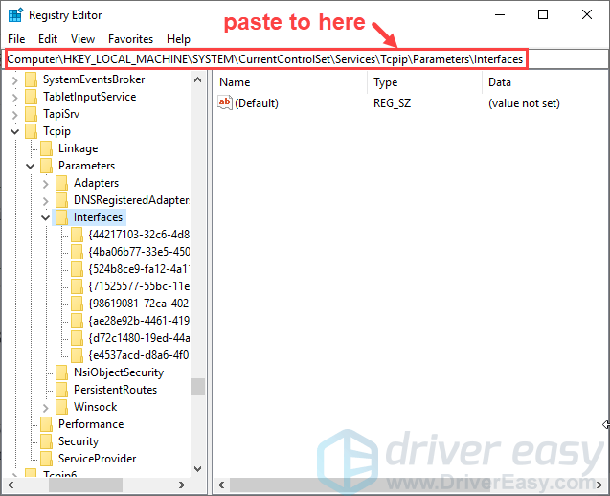Open the File menu

16,39
